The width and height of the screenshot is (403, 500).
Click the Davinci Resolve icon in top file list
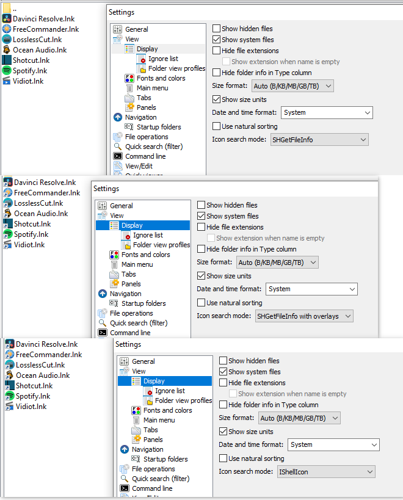pos(7,18)
